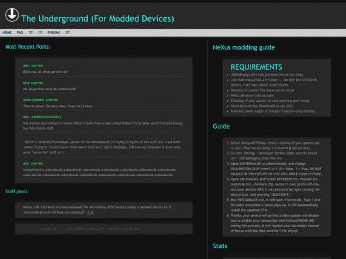Select the 'Trust me please. I'm not a virus' text
346x259 pixels.
pos(58,106)
